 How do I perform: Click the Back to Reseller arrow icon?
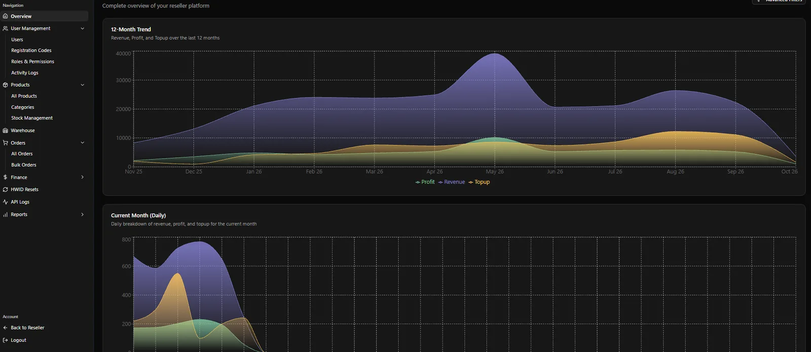pyautogui.click(x=6, y=328)
